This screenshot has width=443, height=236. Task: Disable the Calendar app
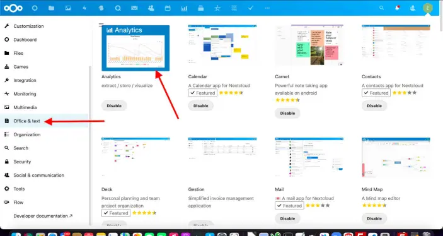pyautogui.click(x=201, y=106)
